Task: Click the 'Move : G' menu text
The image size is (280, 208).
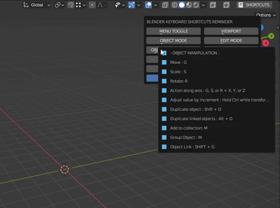Action: click(178, 63)
